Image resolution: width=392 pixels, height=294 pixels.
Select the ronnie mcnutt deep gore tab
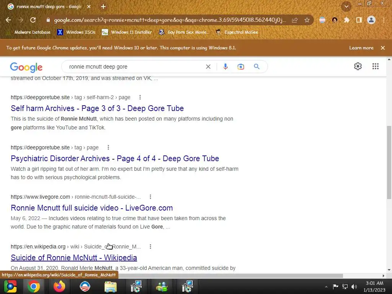coord(49,7)
